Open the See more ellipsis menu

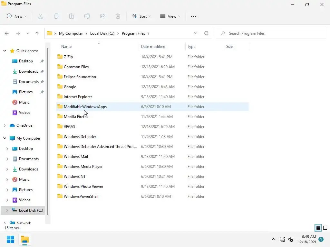coord(194,16)
